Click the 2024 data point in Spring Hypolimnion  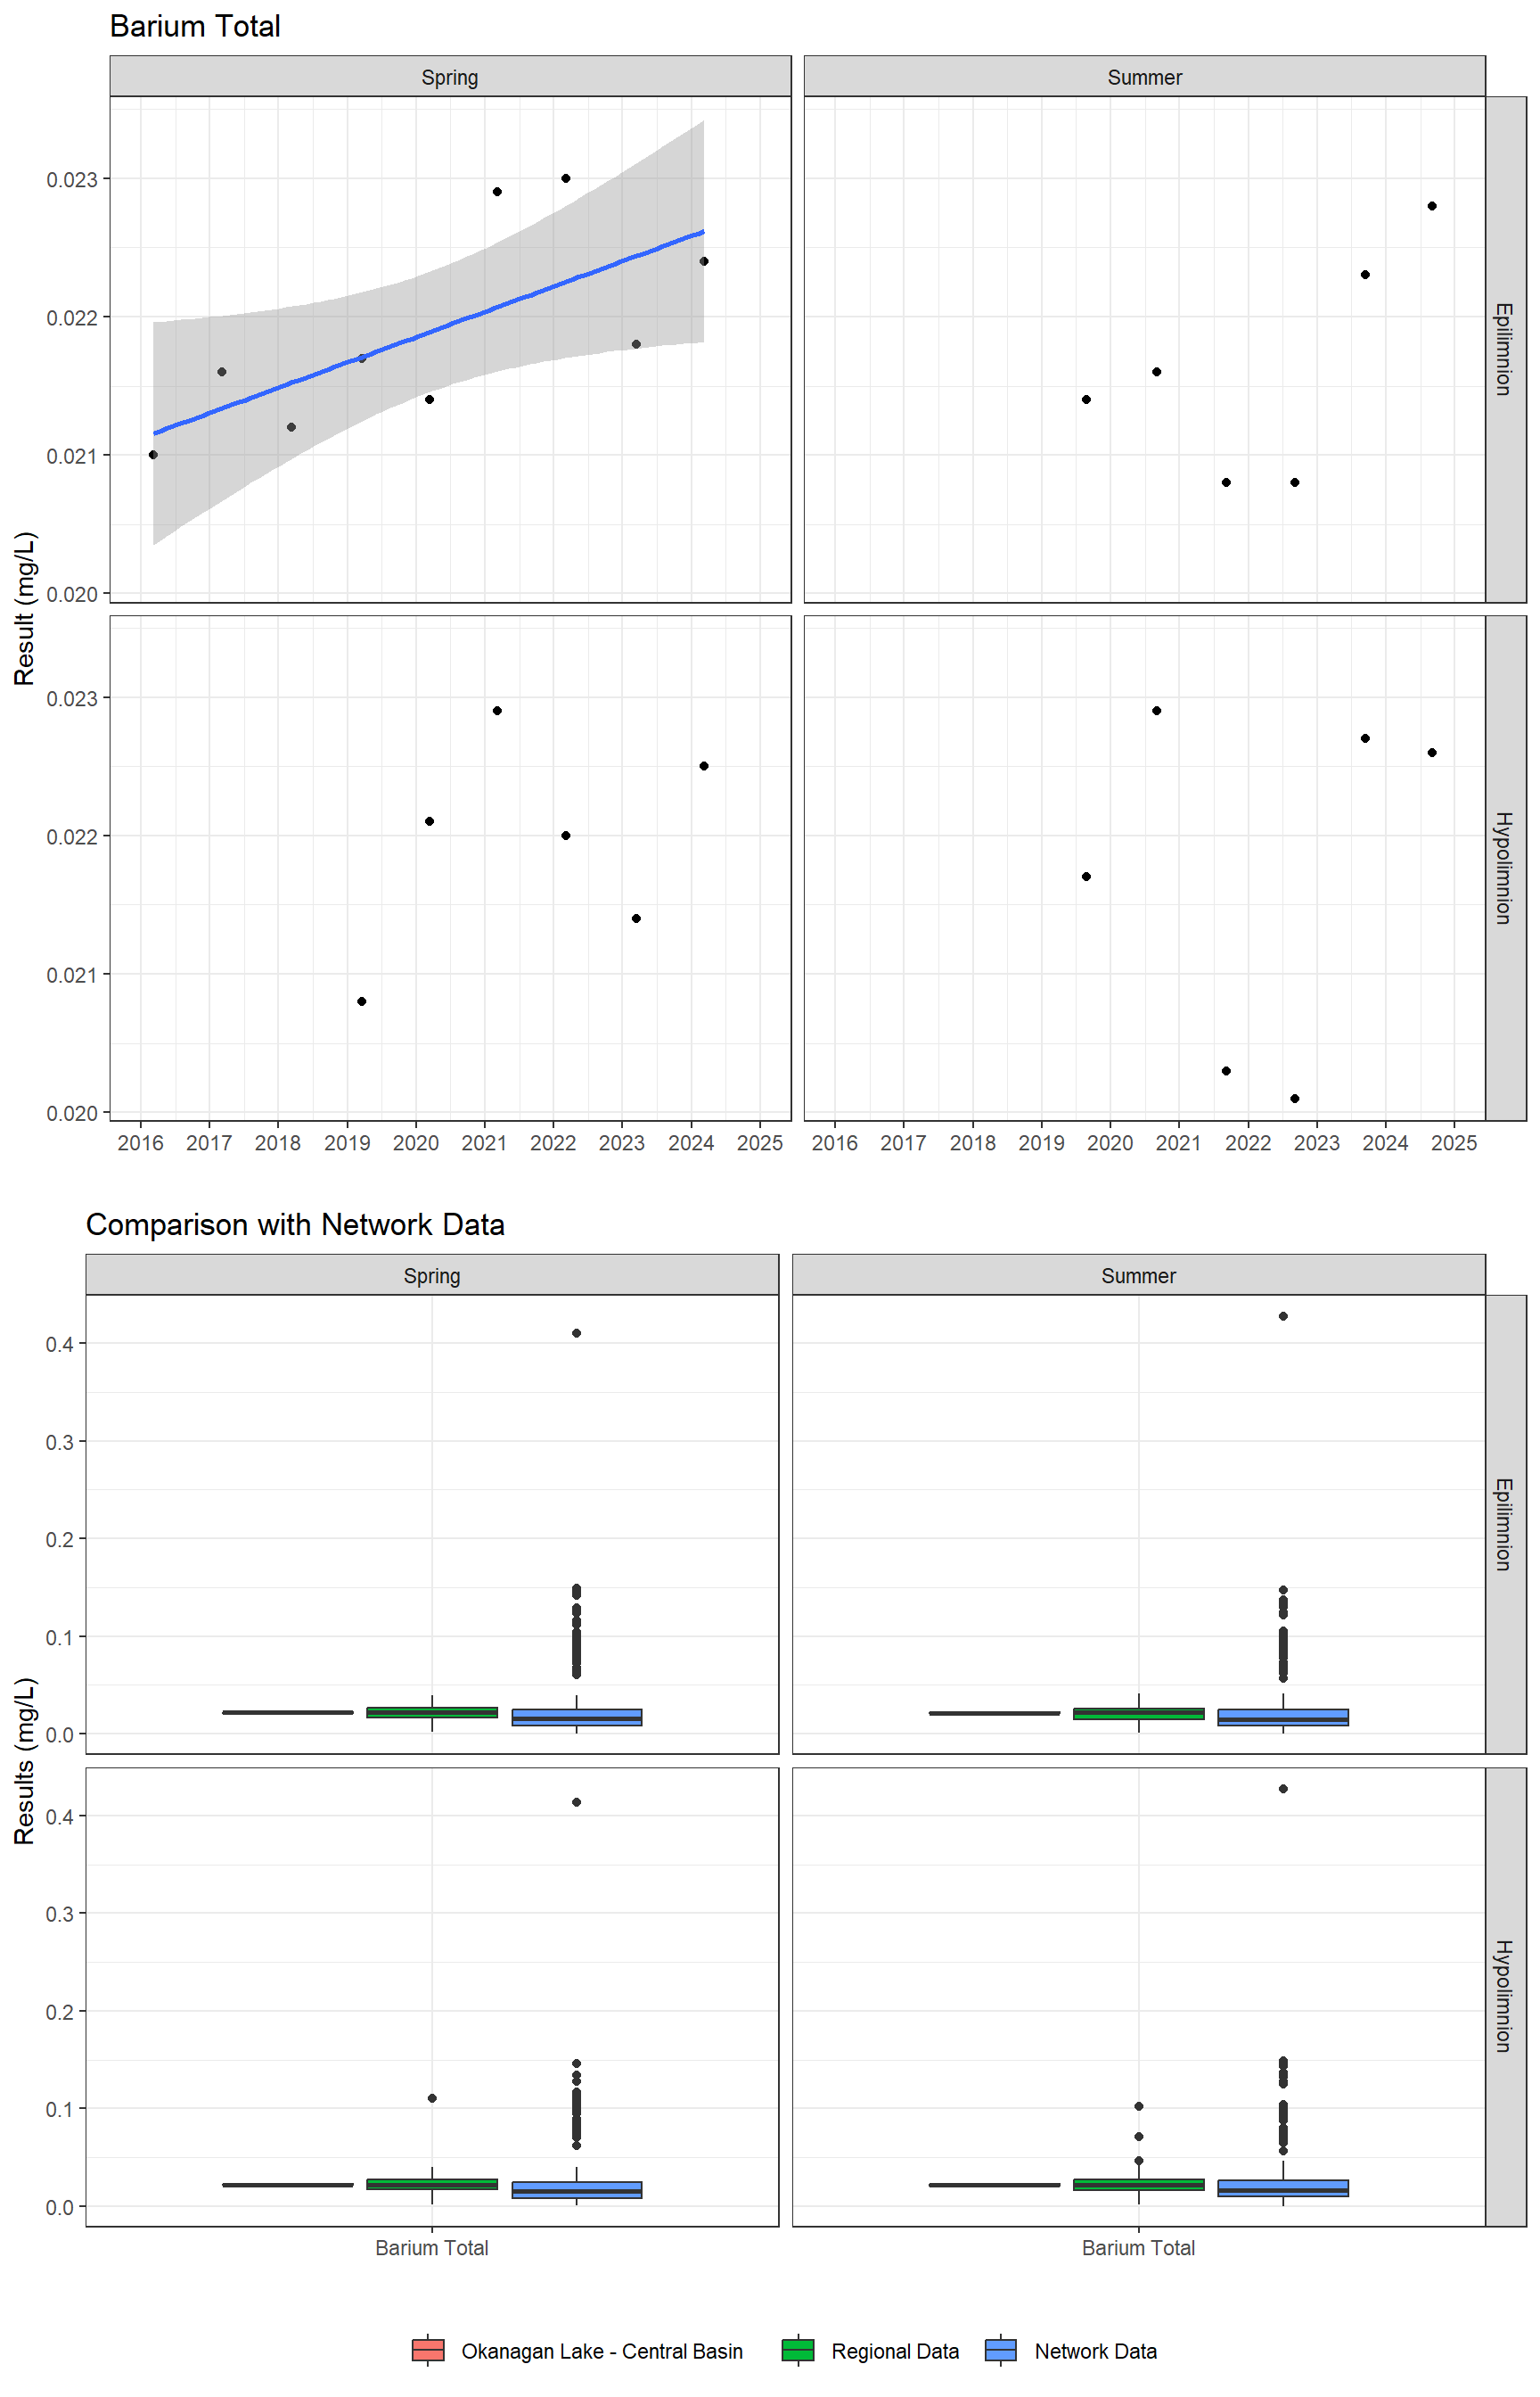point(704,766)
